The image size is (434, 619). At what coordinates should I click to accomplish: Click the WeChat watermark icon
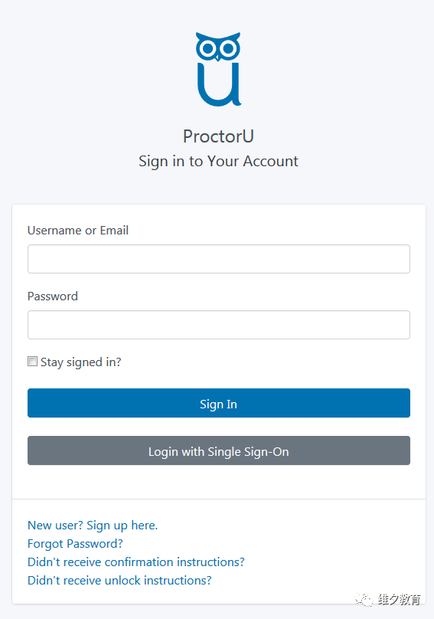(x=363, y=600)
